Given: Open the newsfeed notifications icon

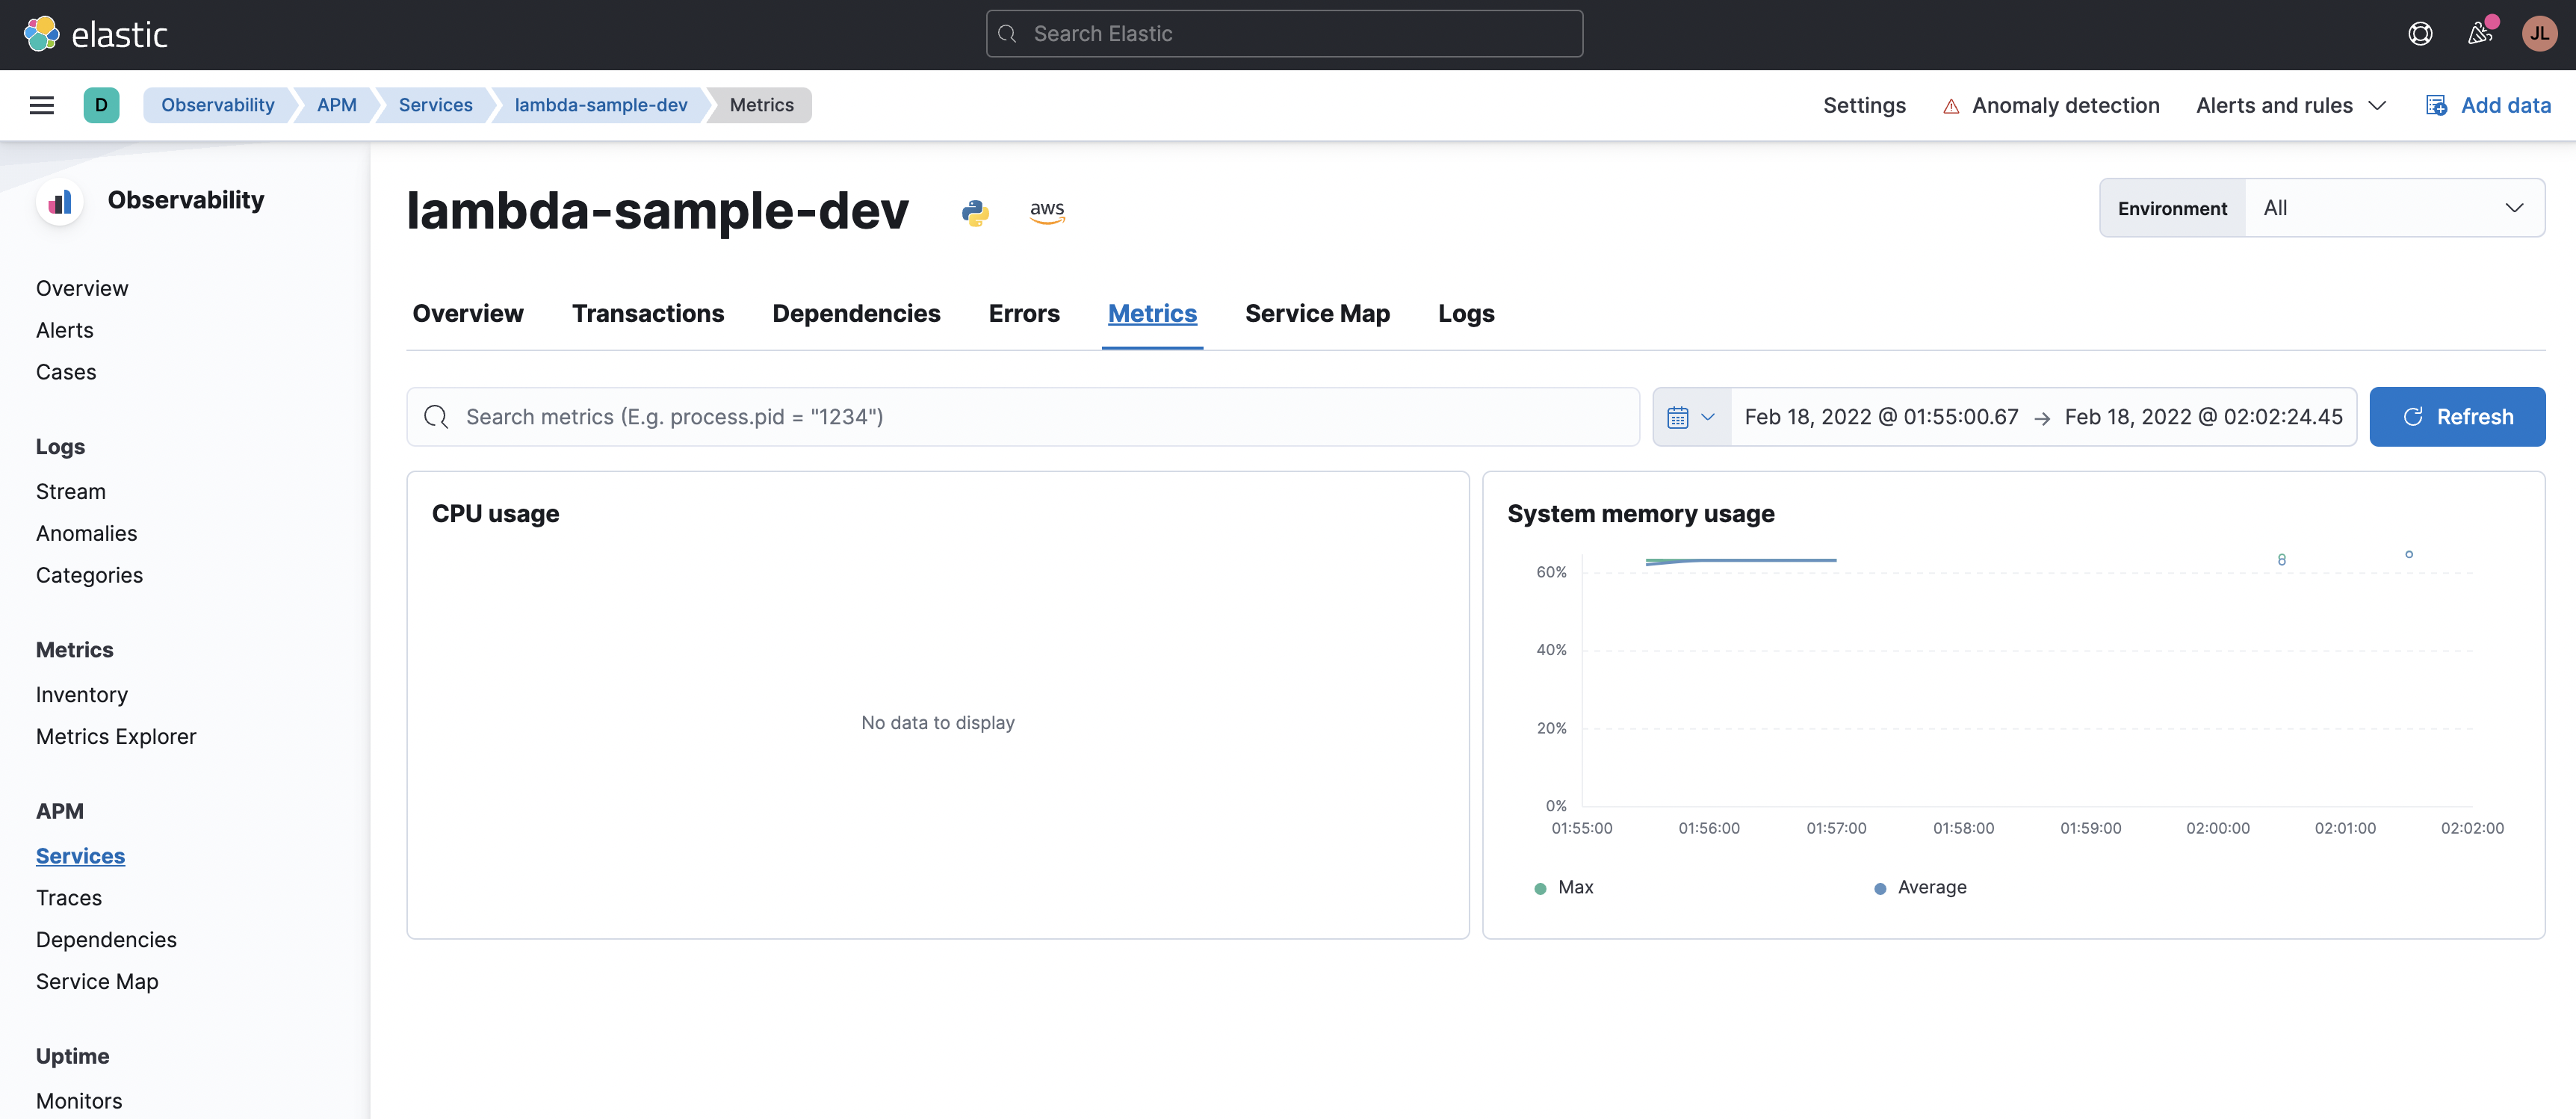Looking at the screenshot, I should pyautogui.click(x=2480, y=34).
